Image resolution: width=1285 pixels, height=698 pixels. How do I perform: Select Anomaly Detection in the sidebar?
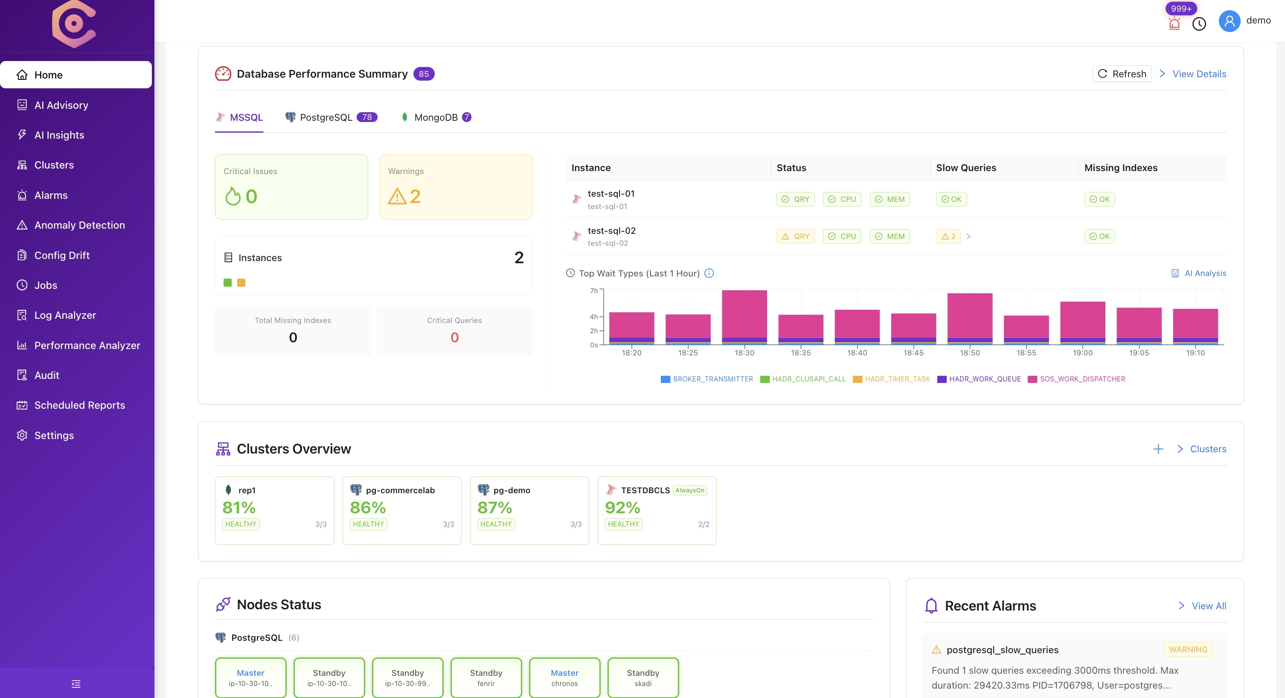[79, 224]
